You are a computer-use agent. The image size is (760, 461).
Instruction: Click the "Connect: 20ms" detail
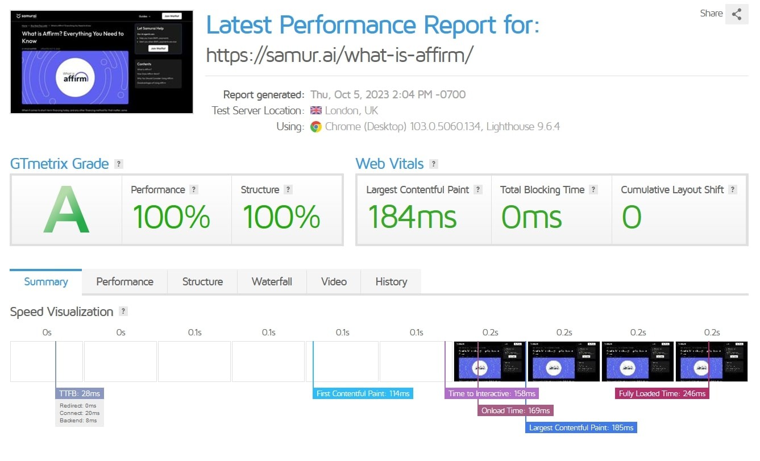[80, 413]
